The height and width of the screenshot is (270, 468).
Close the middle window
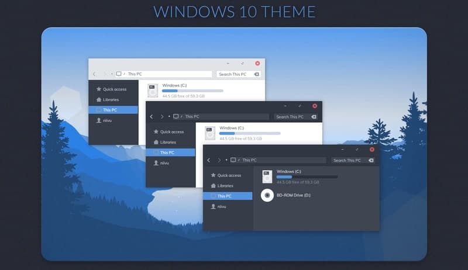[315, 106]
